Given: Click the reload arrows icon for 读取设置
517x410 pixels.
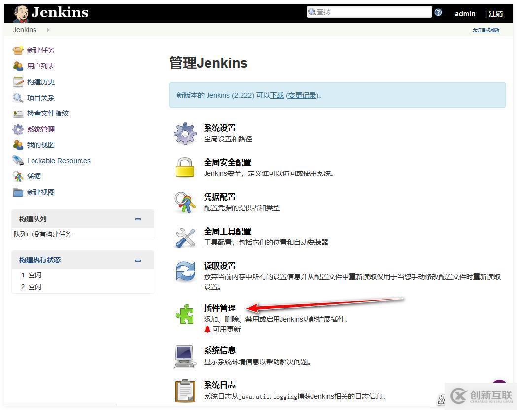Looking at the screenshot, I should pyautogui.click(x=185, y=272).
